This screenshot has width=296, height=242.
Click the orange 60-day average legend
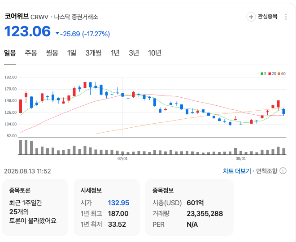tap(282, 74)
